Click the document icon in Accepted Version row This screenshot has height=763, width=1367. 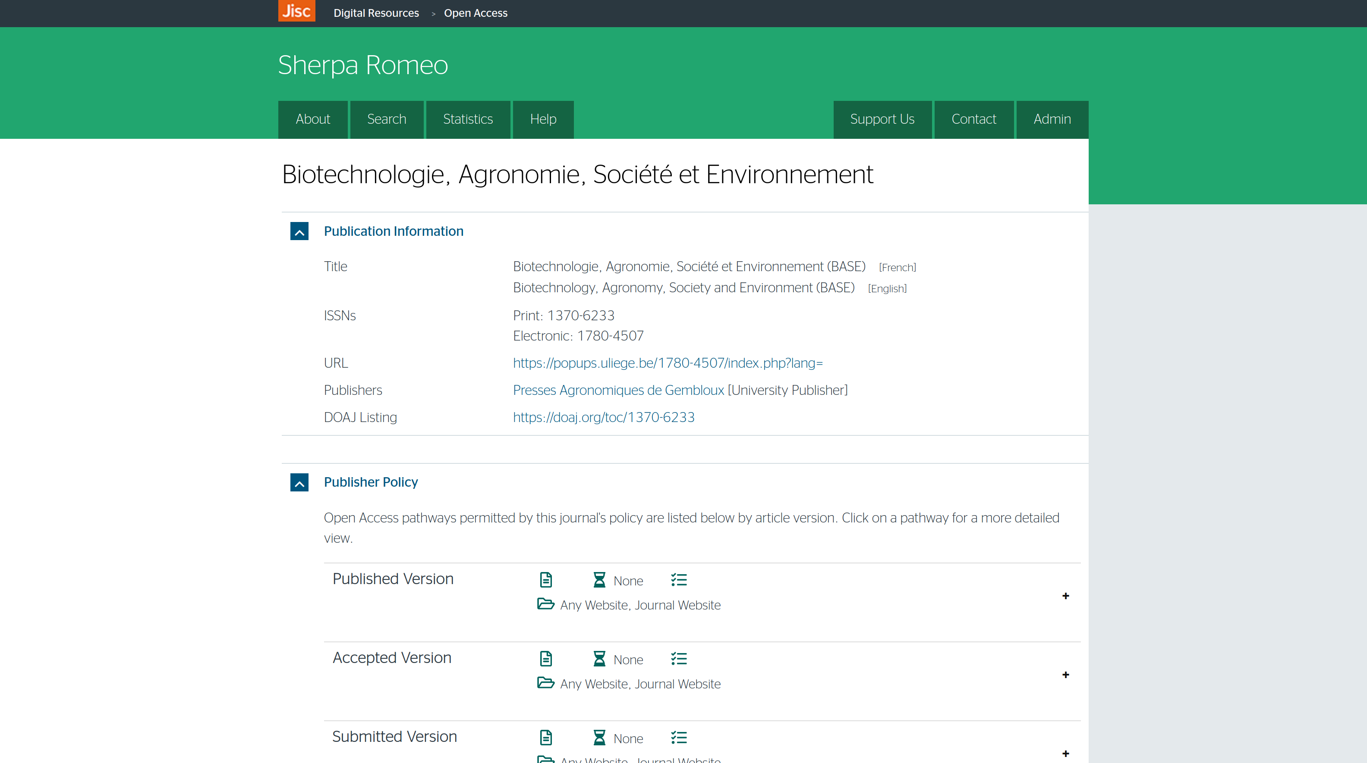tap(545, 659)
